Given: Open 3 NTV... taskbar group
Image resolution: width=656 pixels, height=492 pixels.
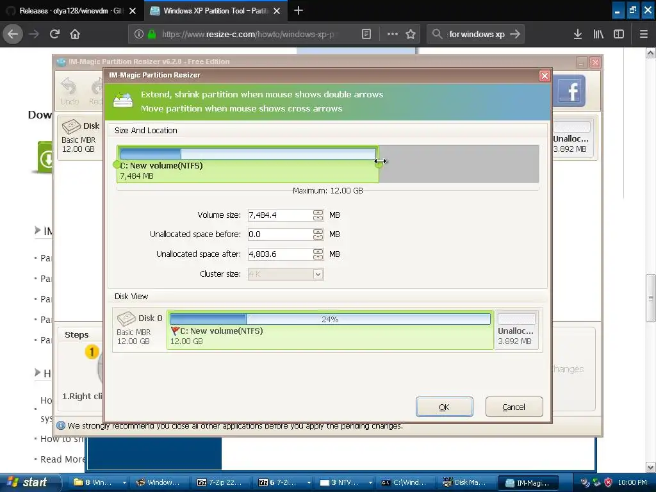Looking at the screenshot, I should [x=345, y=482].
